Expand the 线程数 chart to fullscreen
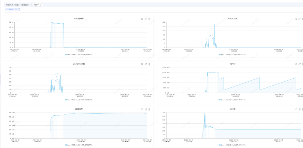This screenshot has height=148, width=303. (296, 109)
